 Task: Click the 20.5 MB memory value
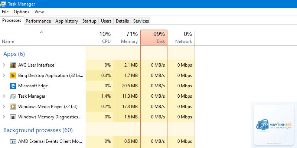click(x=130, y=86)
